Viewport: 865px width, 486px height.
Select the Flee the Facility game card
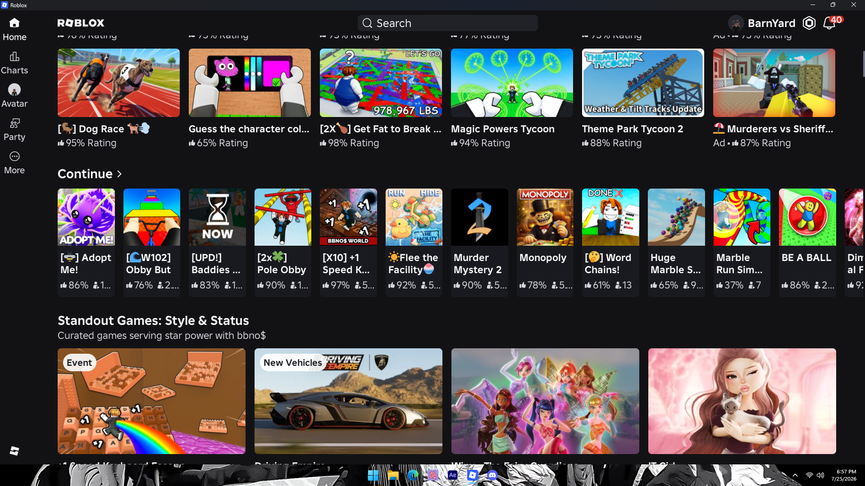[414, 242]
